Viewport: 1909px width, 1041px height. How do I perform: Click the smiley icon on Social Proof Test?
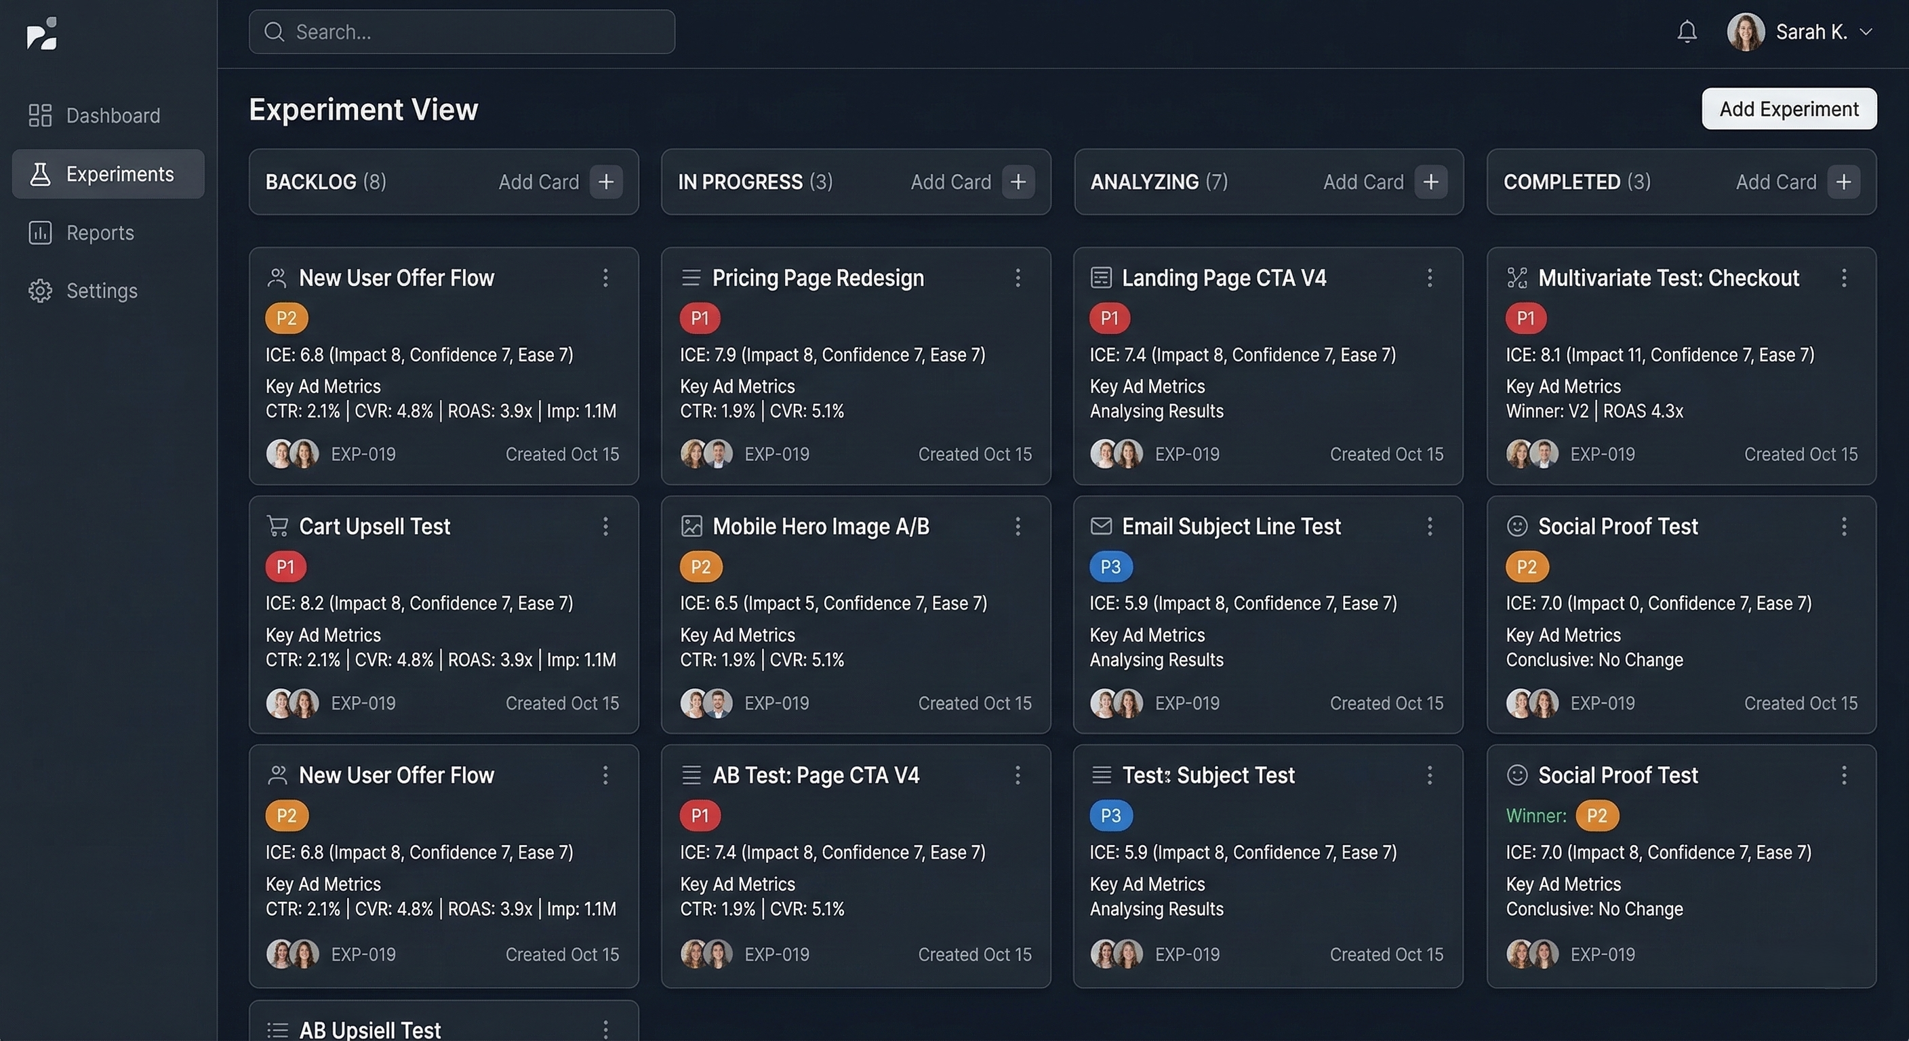pyautogui.click(x=1516, y=526)
